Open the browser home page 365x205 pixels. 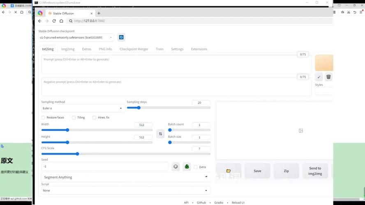point(61,21)
